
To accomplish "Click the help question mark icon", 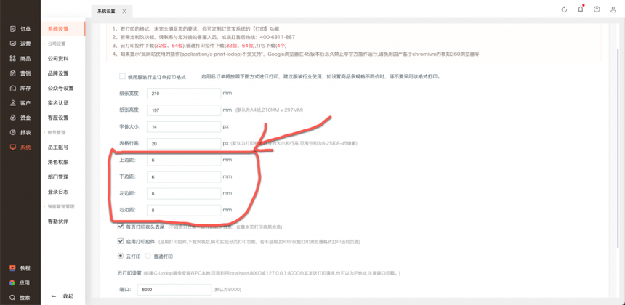I will point(597,9).
